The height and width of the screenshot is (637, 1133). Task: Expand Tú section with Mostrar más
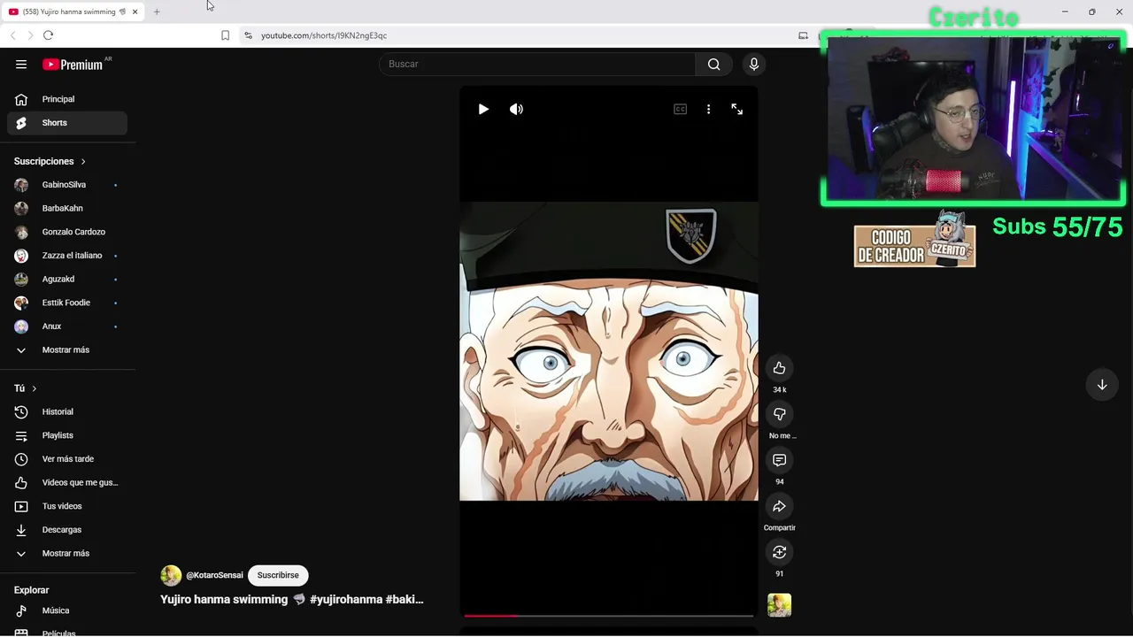pos(67,553)
